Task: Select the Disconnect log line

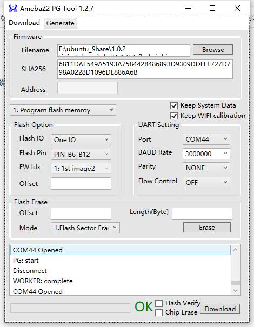Action: [121, 271]
